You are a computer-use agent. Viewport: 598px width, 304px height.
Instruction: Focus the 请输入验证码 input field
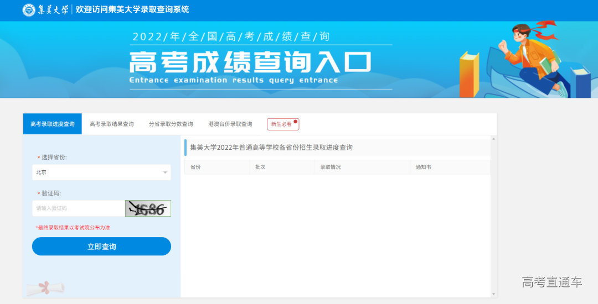(x=78, y=208)
